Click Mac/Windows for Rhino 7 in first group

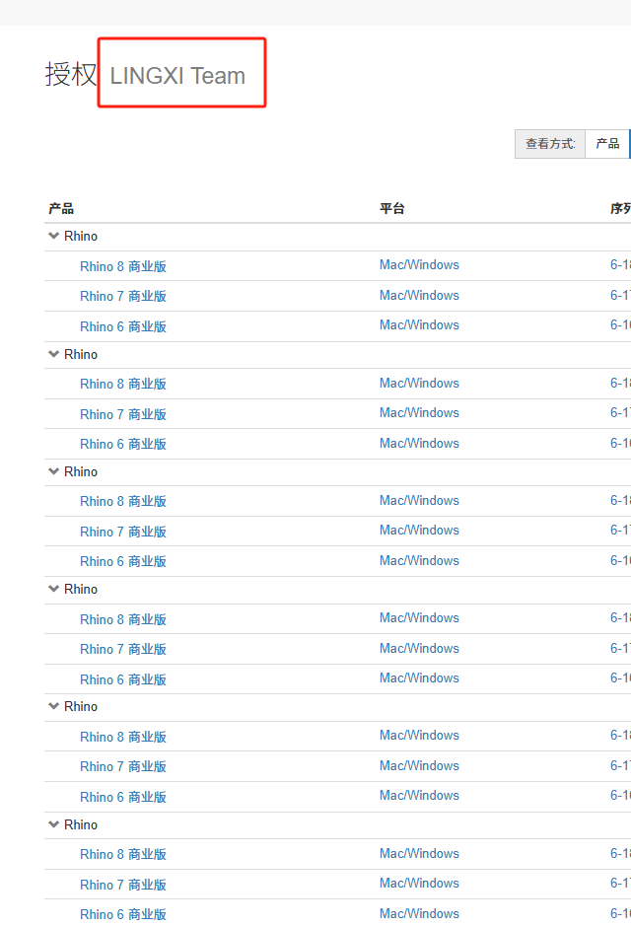point(419,295)
